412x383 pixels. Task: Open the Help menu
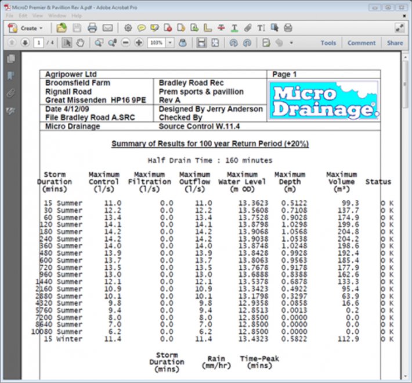(77, 16)
